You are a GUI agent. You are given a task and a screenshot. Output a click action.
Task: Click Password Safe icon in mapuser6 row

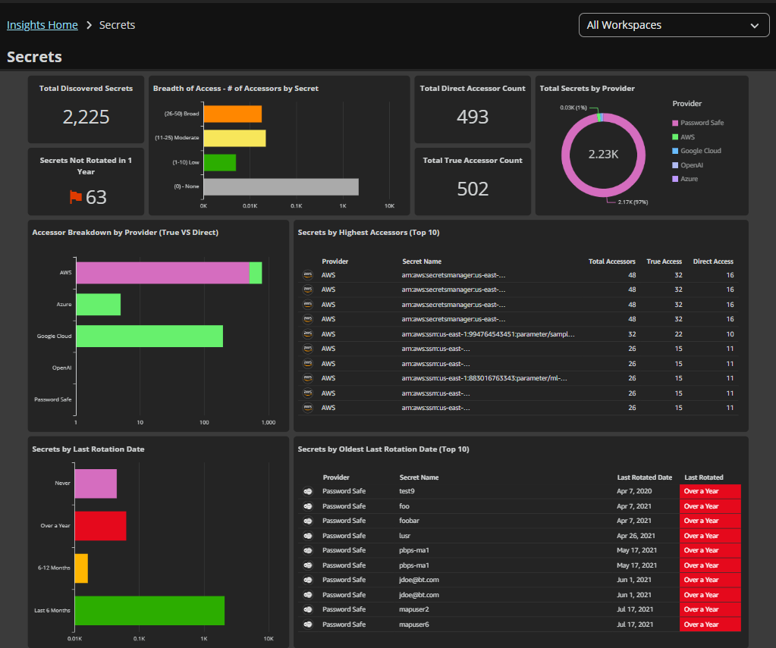[308, 625]
